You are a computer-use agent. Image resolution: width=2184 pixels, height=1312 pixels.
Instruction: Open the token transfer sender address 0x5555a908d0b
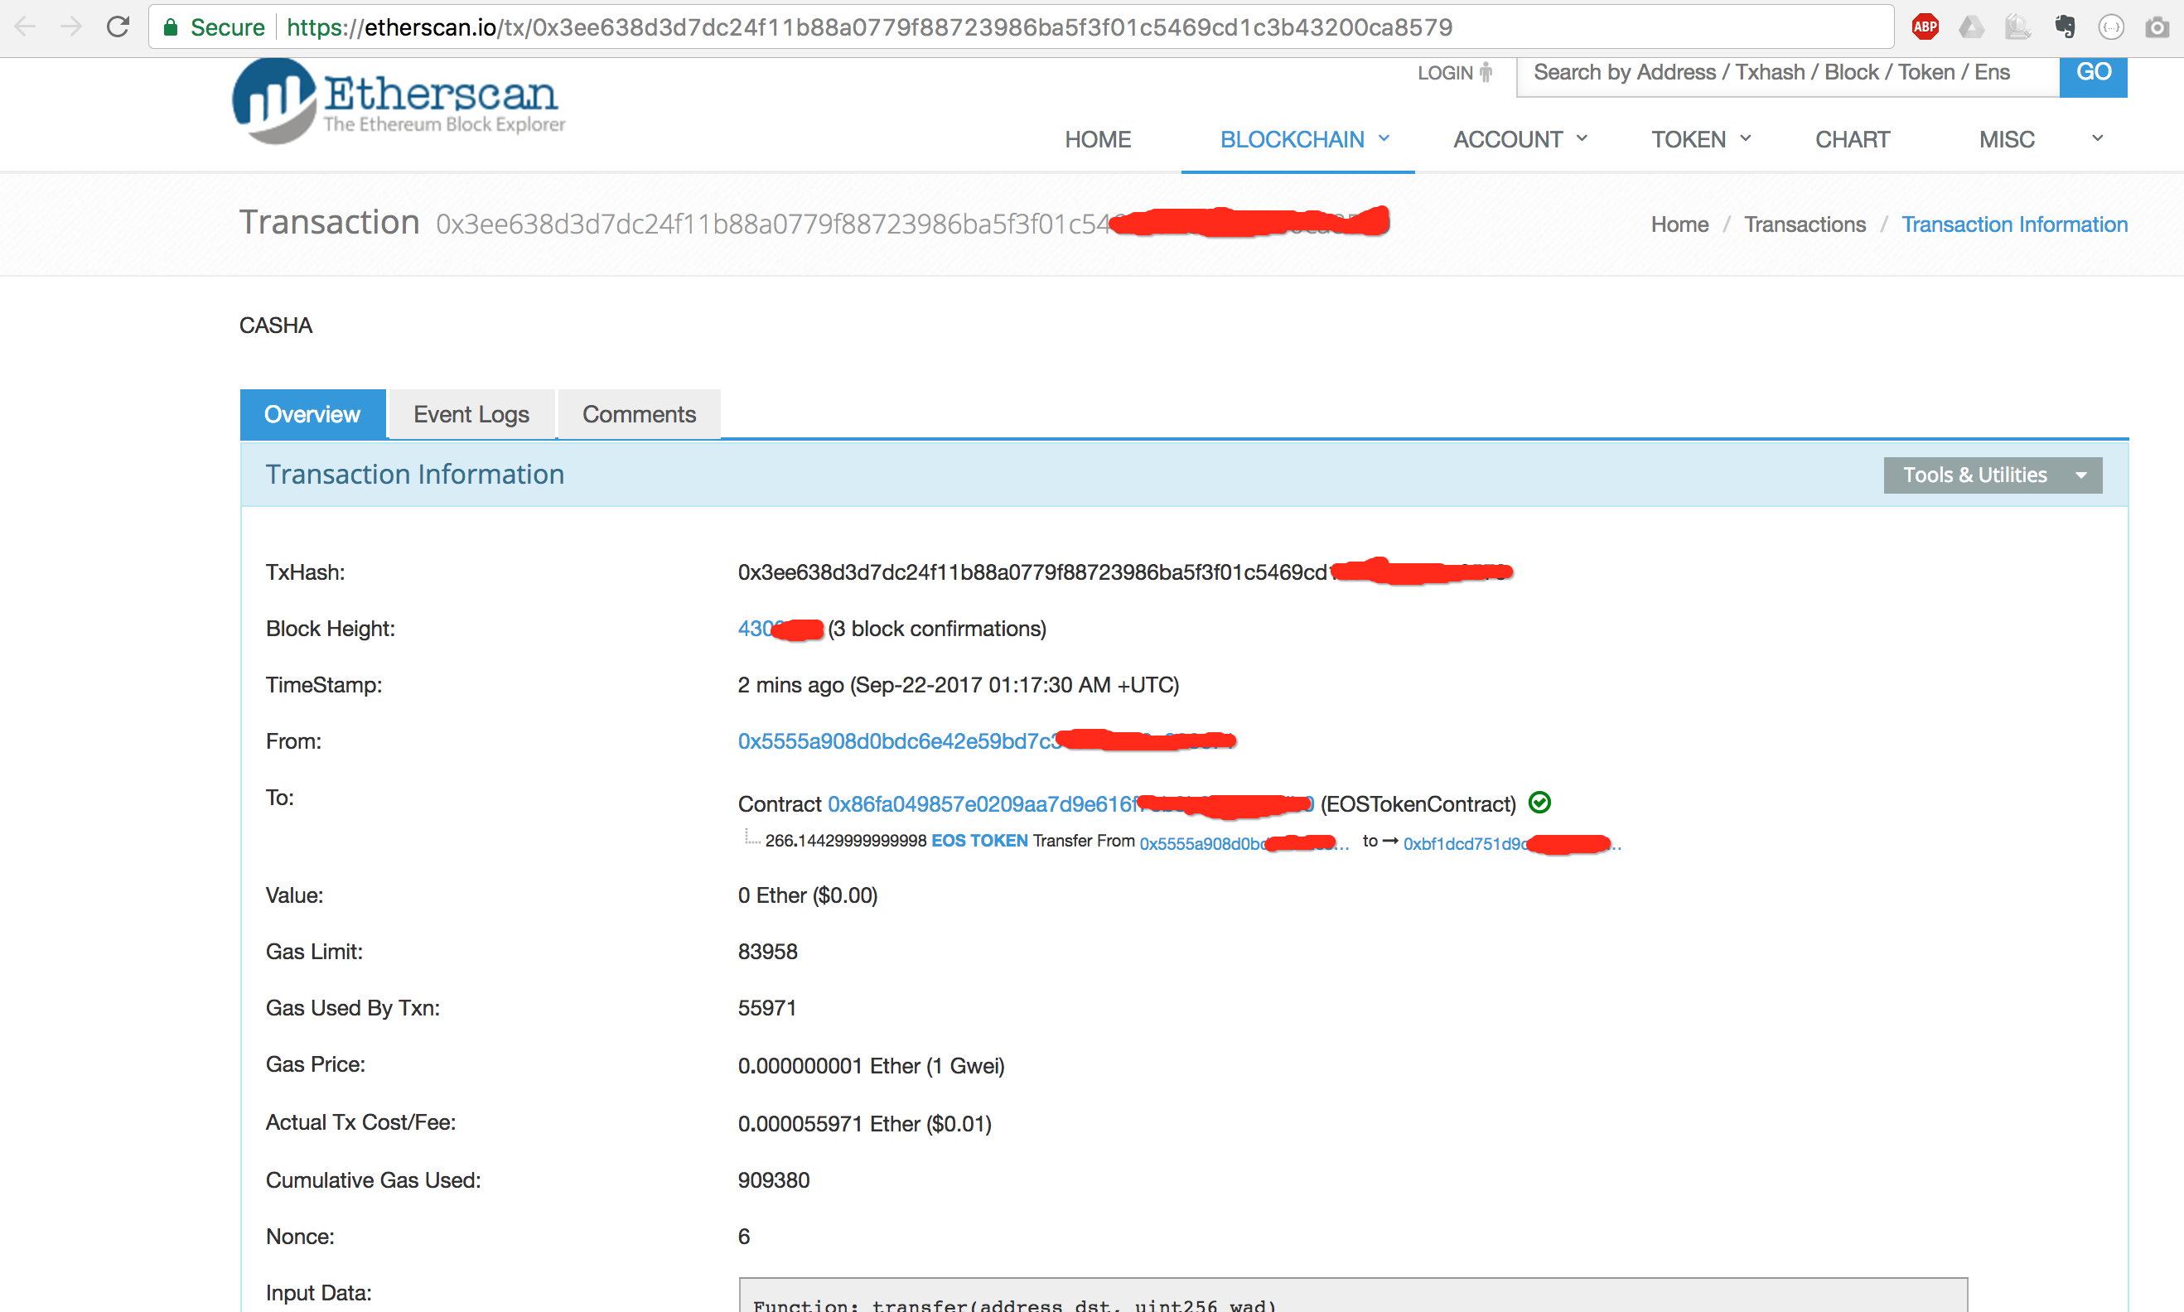click(1243, 843)
